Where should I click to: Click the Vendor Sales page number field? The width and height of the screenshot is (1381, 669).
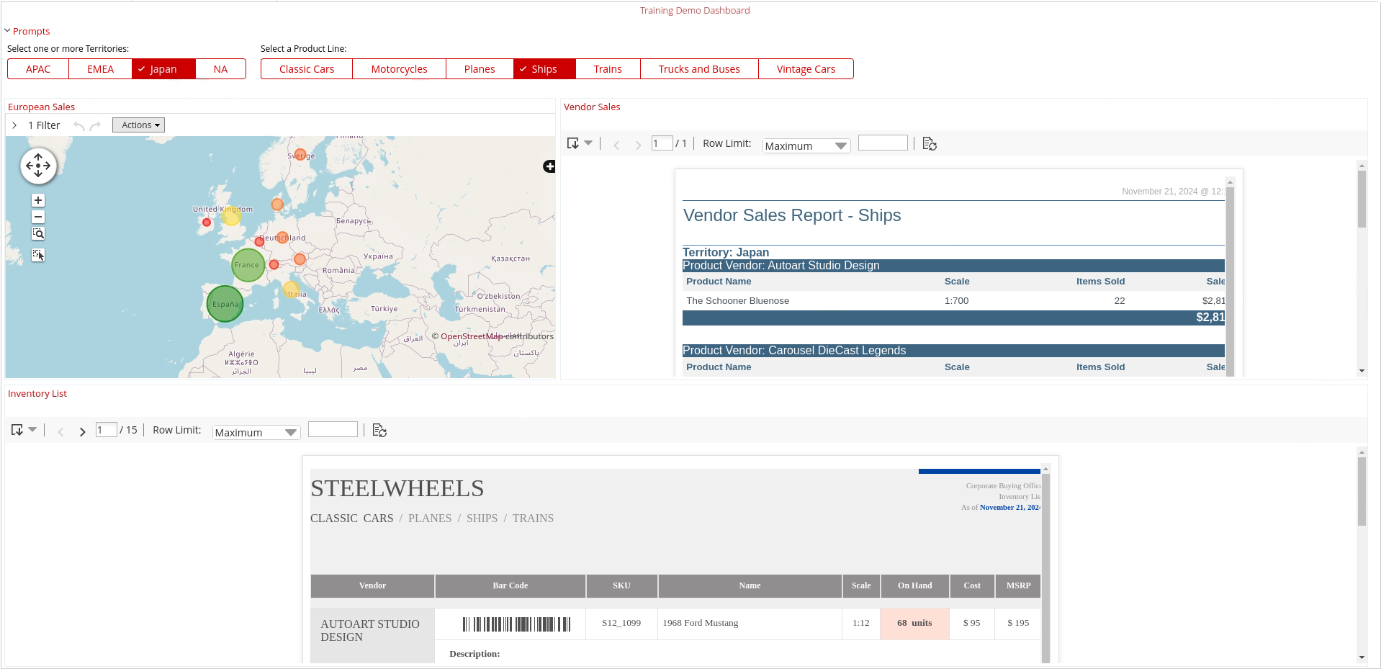point(662,143)
